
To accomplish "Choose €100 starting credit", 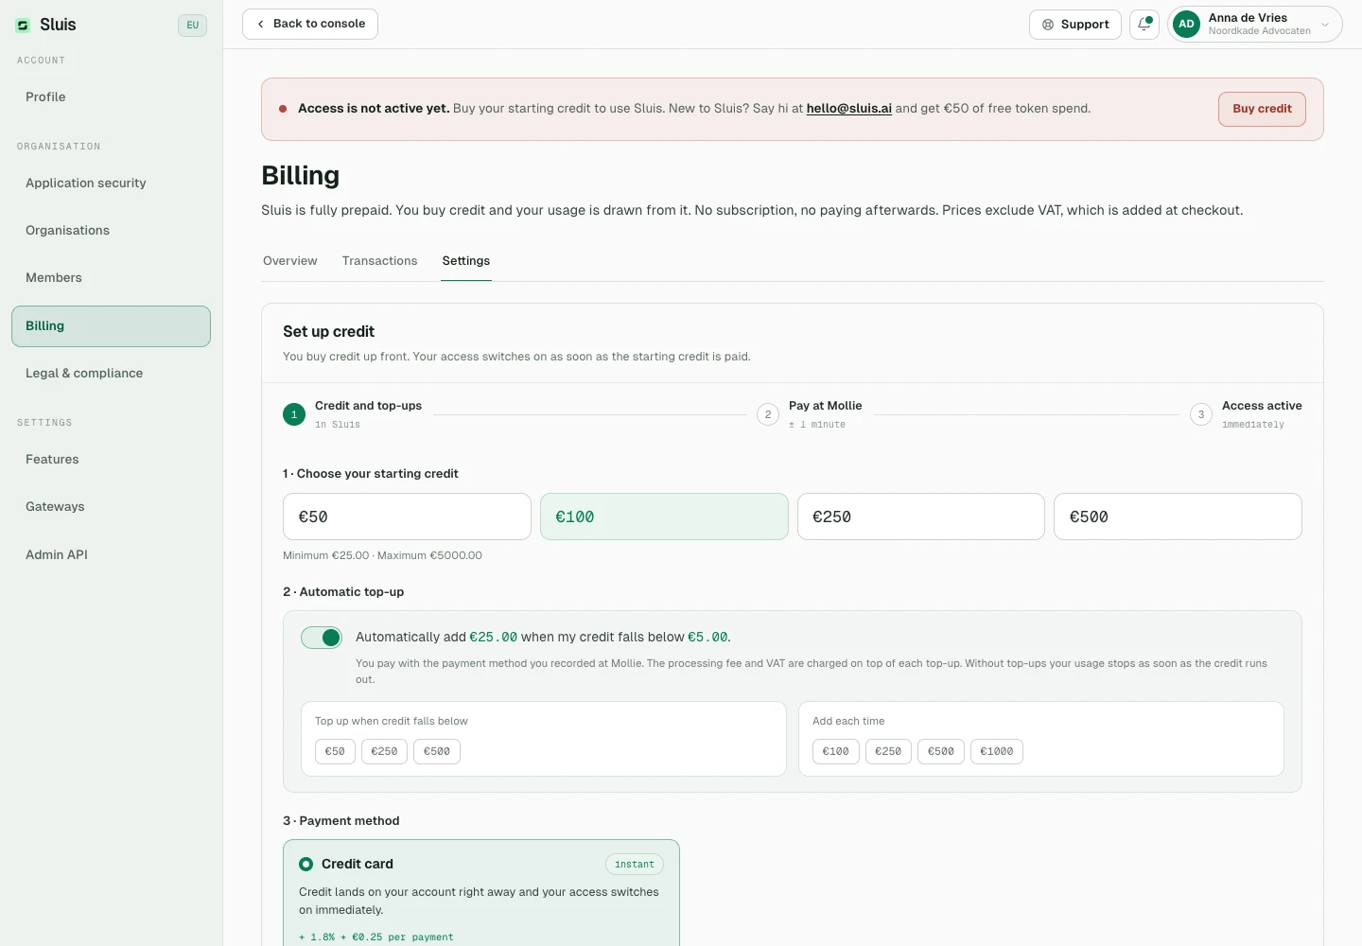I will click(664, 517).
